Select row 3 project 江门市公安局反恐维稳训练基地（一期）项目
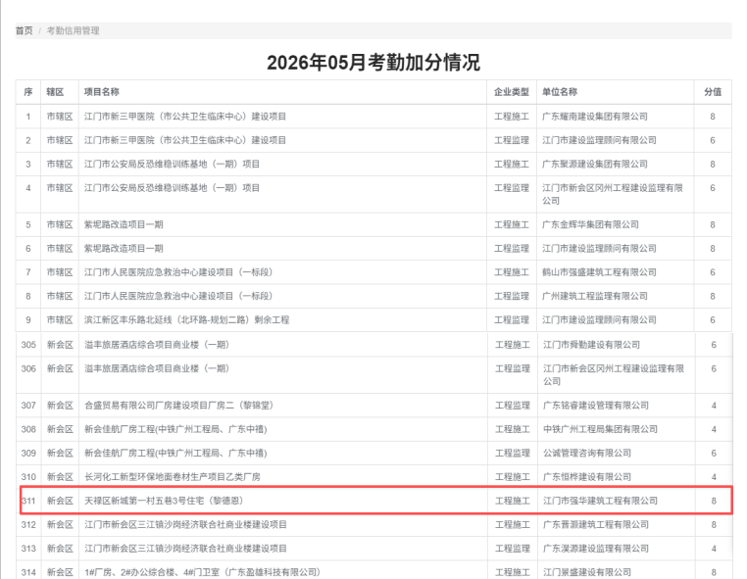 172,164
